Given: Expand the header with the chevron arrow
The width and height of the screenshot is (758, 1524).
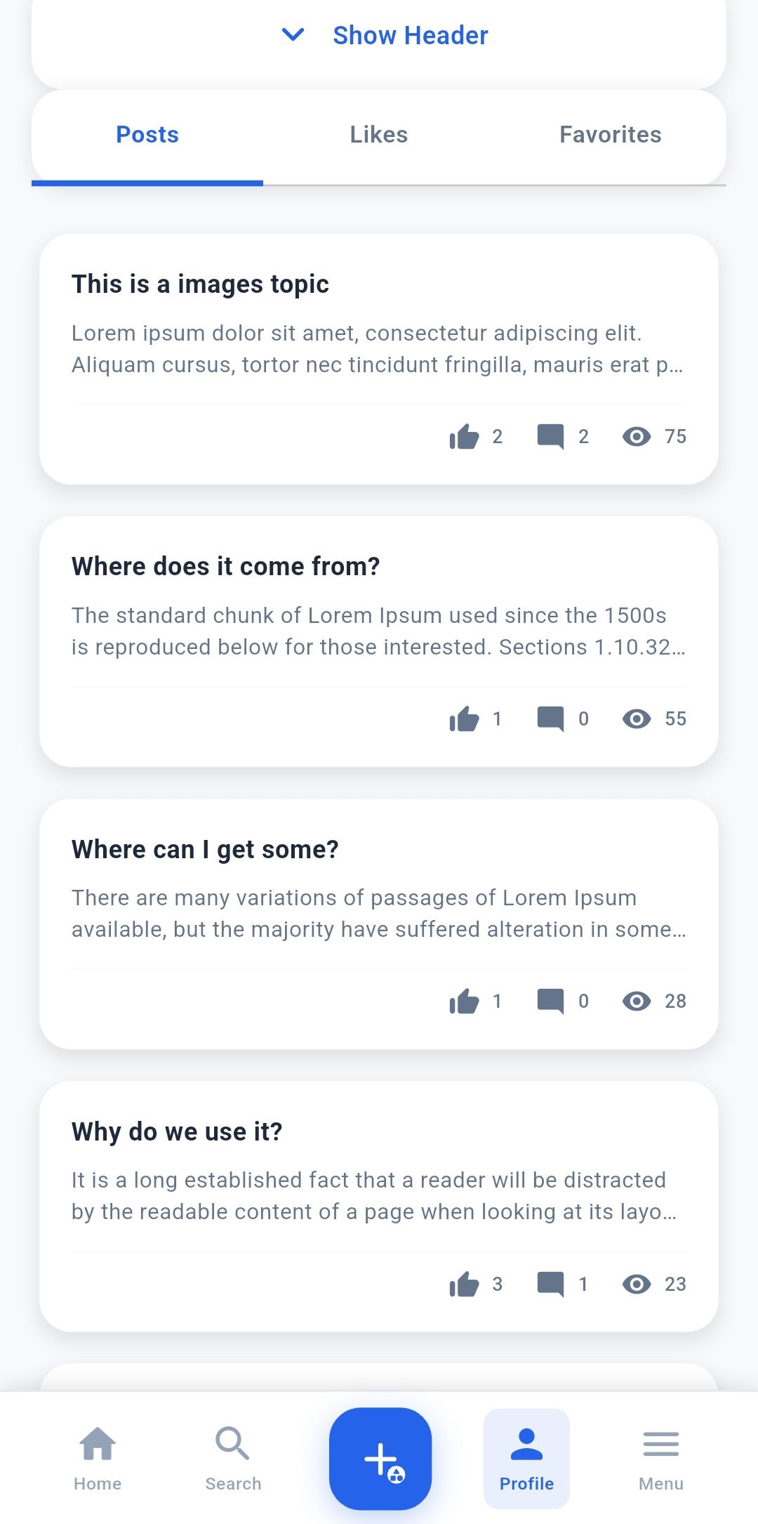Looking at the screenshot, I should (x=293, y=34).
